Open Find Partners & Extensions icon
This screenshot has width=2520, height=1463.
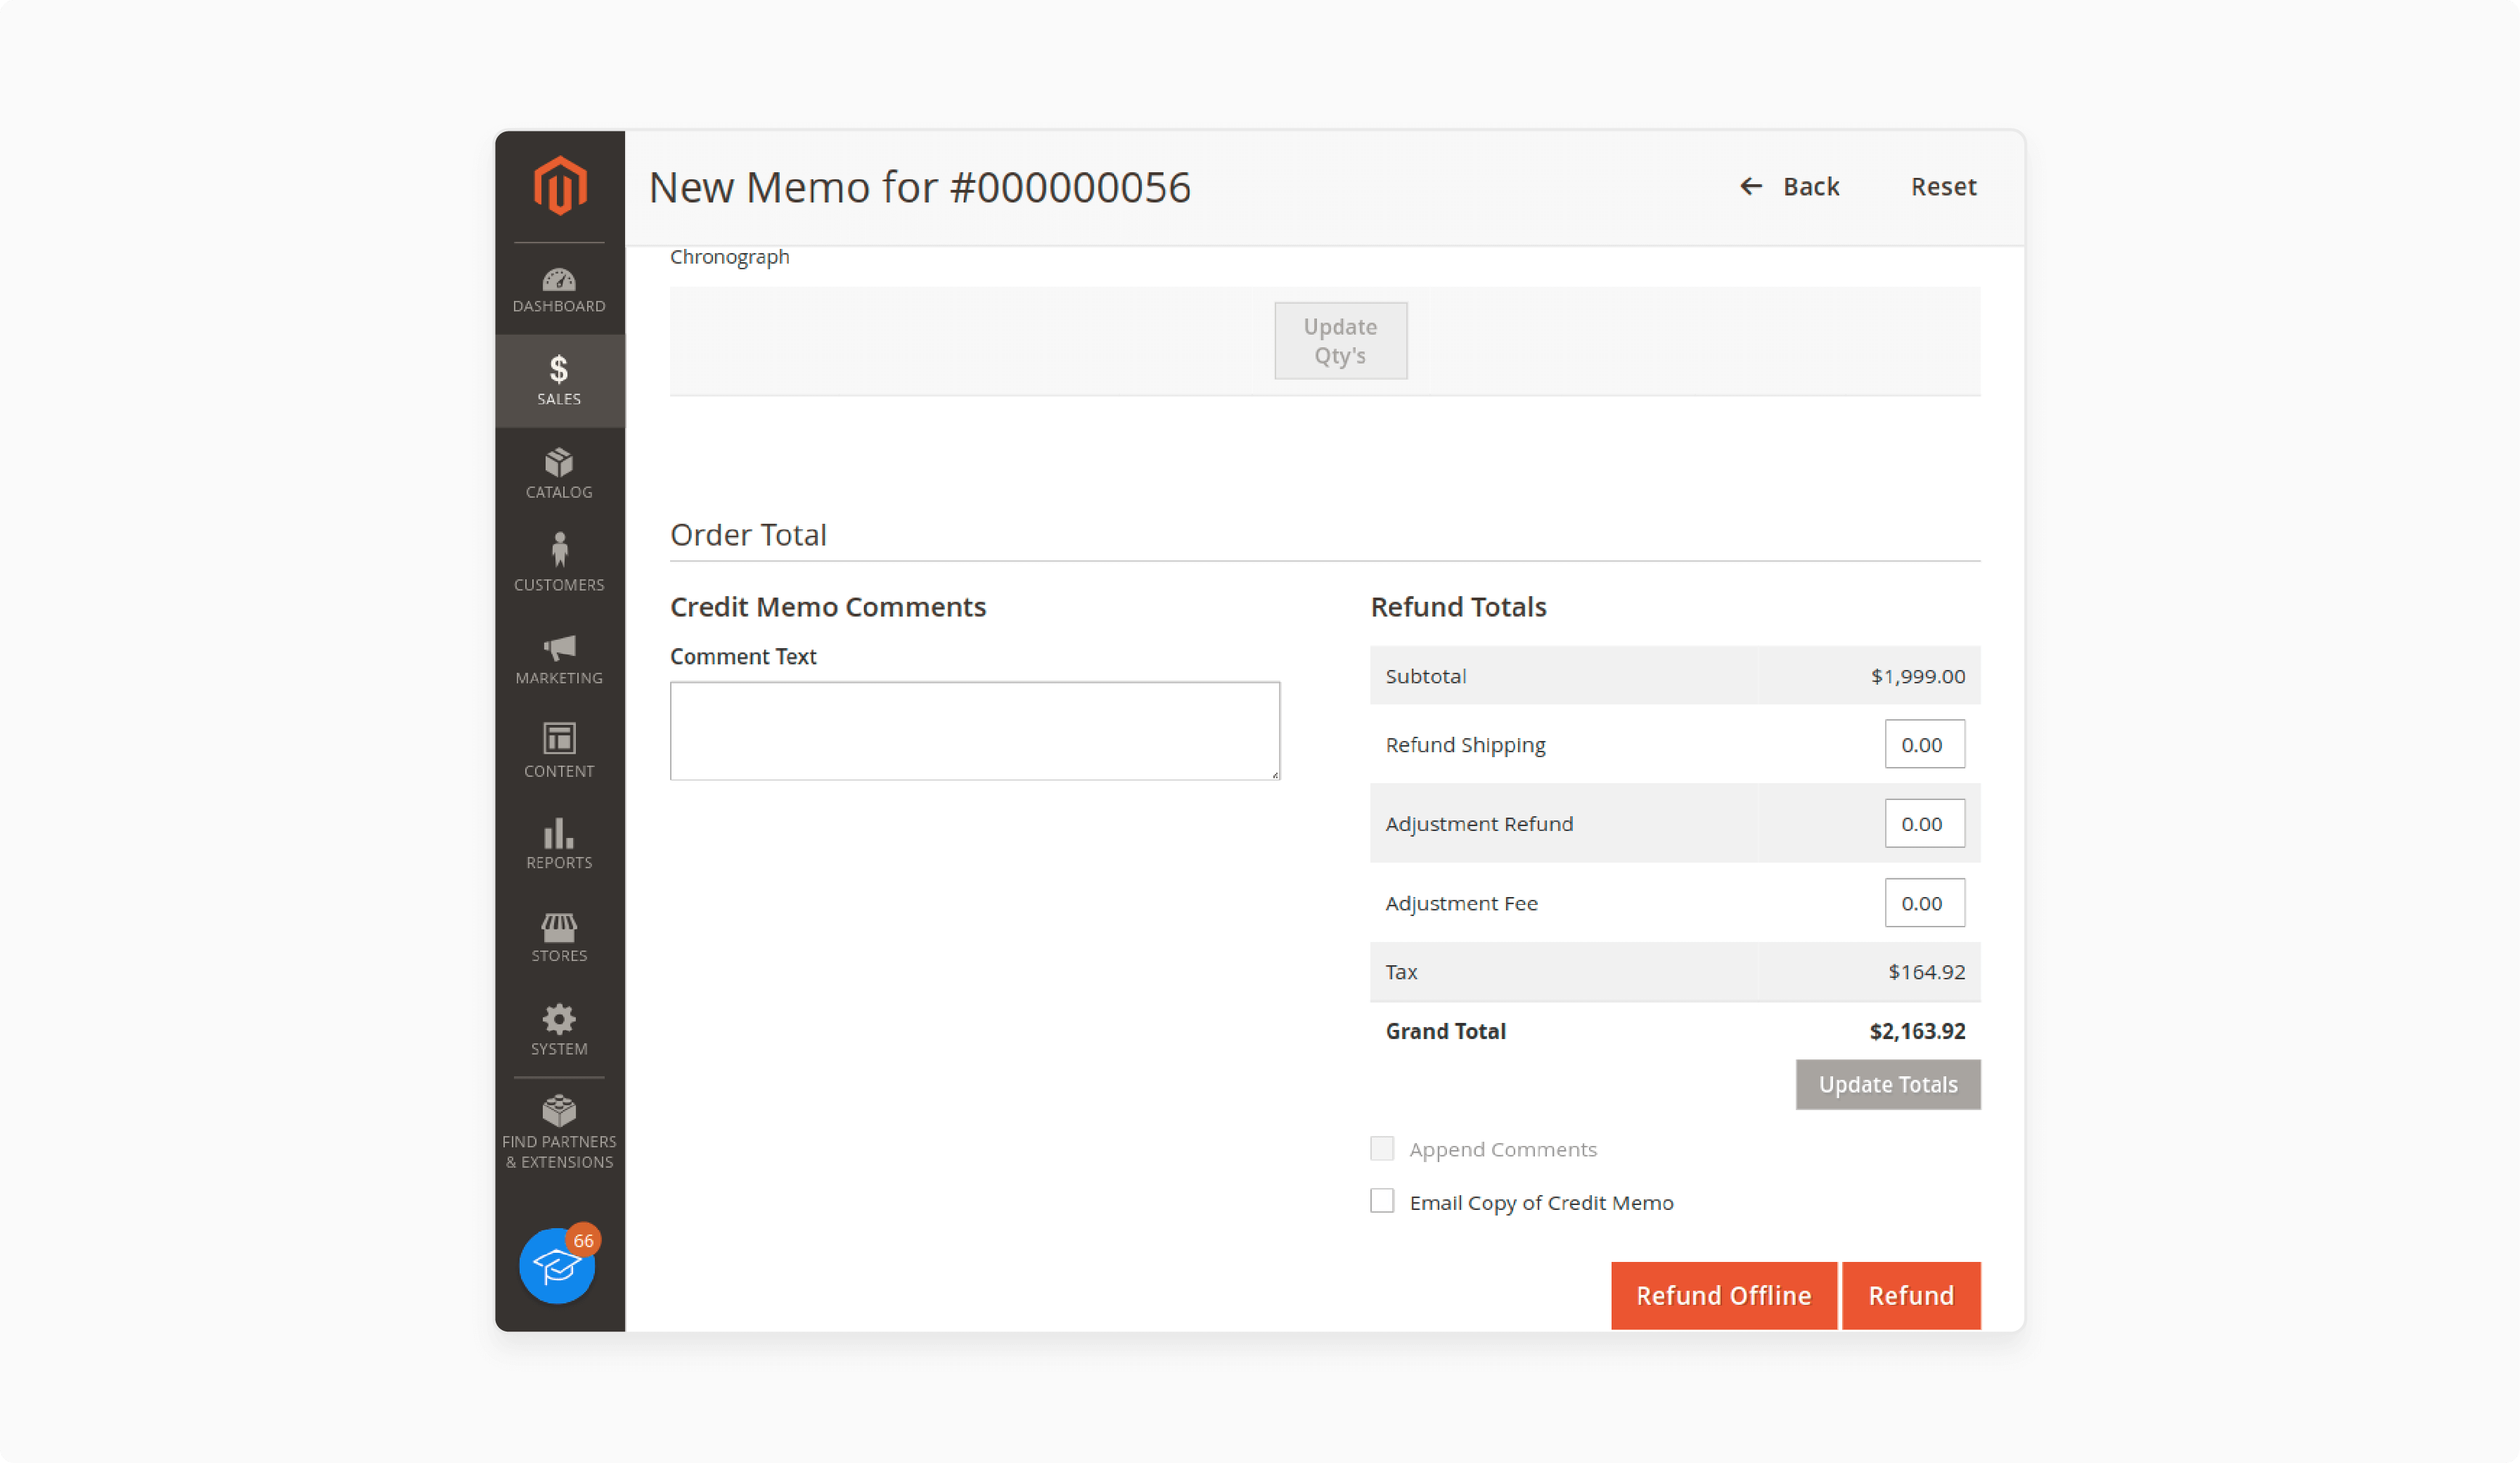pyautogui.click(x=559, y=1132)
